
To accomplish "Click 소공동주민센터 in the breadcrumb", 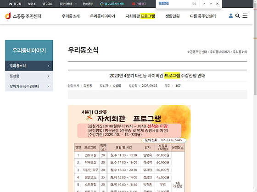I will click(197, 52).
